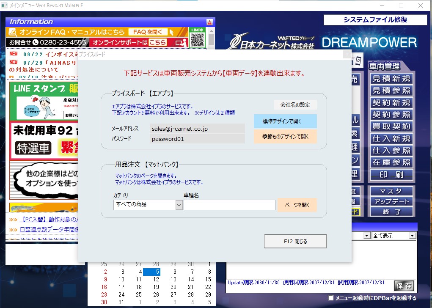Click the 未使用車92 特選車 banner

[44, 141]
